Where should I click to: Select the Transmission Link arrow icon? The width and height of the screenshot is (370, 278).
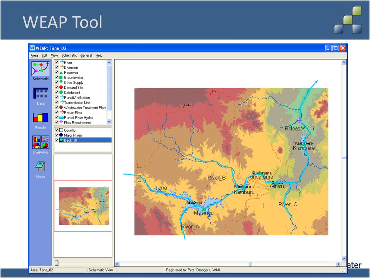coord(62,102)
